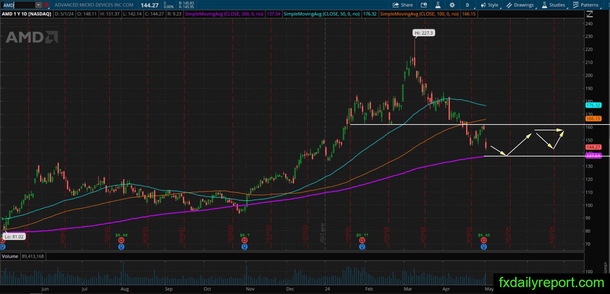Image resolution: width=610 pixels, height=294 pixels.
Task: Click the red link-color icon beside the symbol box
Action: 47,5
